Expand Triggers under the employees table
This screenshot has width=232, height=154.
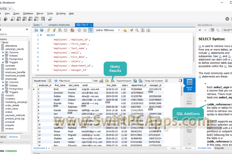point(3,92)
